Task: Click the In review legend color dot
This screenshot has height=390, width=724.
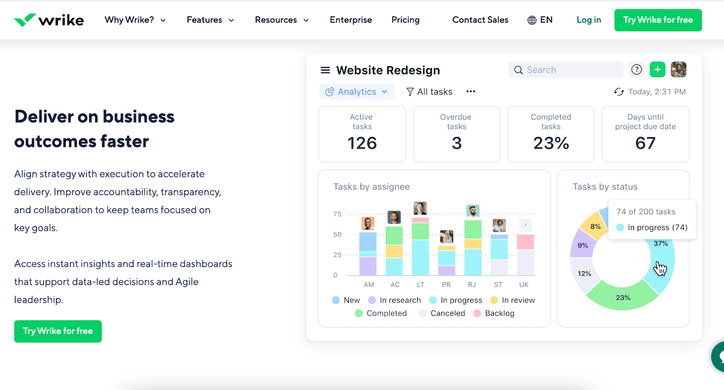Action: (x=494, y=300)
